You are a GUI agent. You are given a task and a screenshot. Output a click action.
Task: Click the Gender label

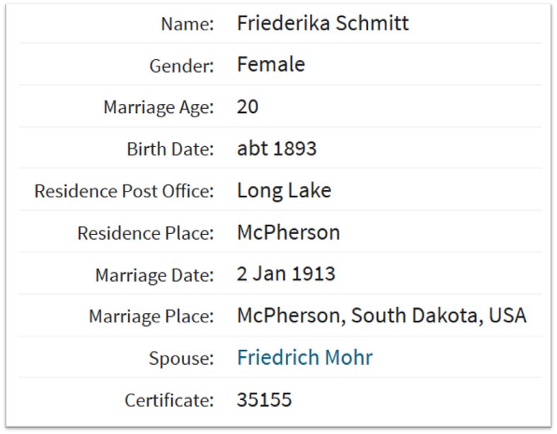click(182, 66)
